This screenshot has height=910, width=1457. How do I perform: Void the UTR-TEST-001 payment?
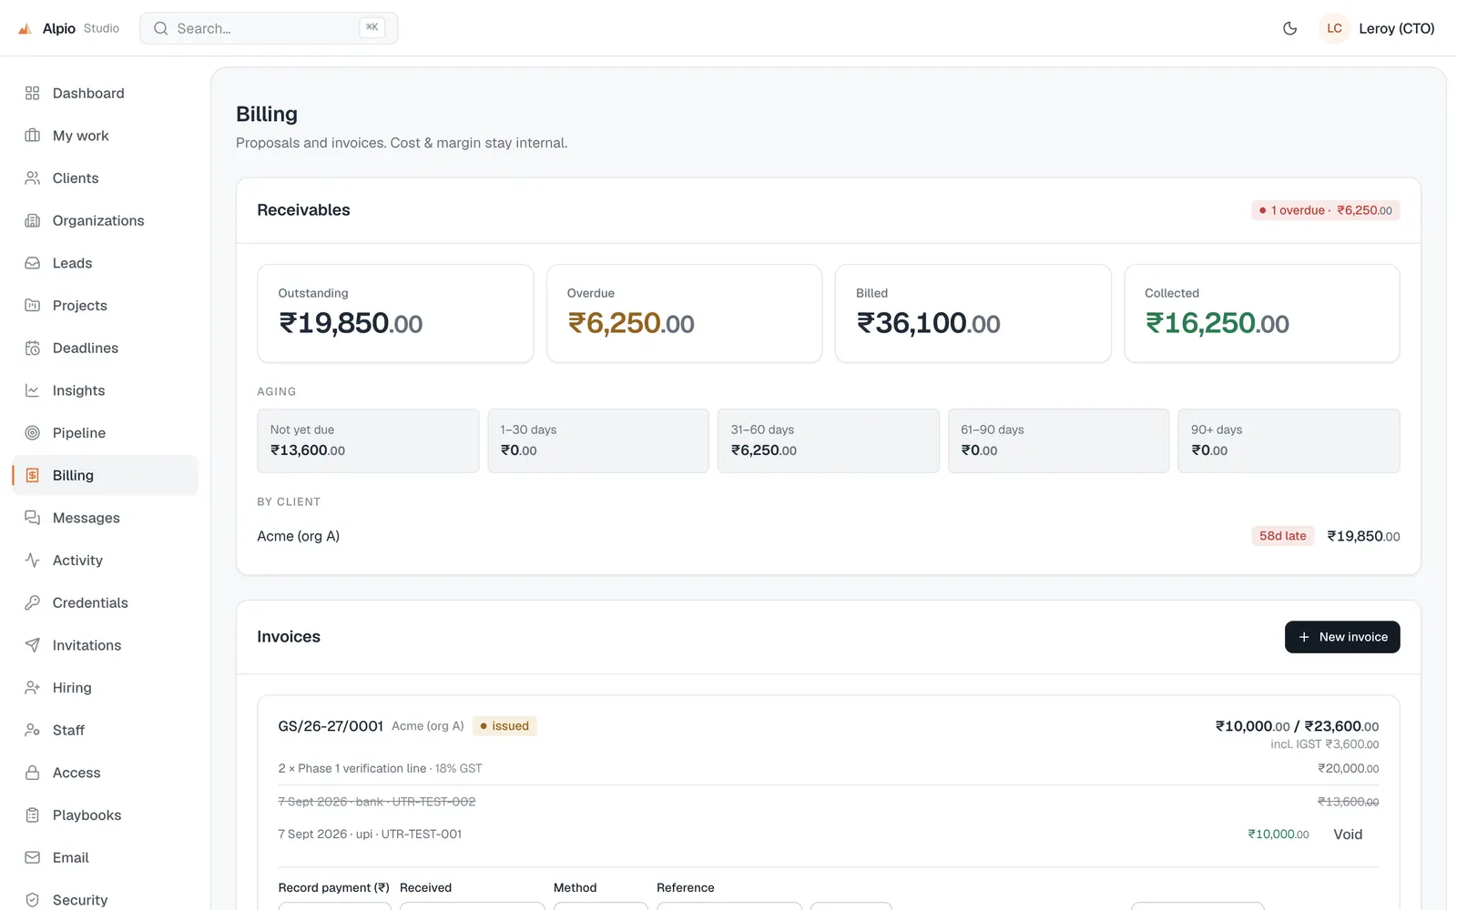click(1348, 834)
